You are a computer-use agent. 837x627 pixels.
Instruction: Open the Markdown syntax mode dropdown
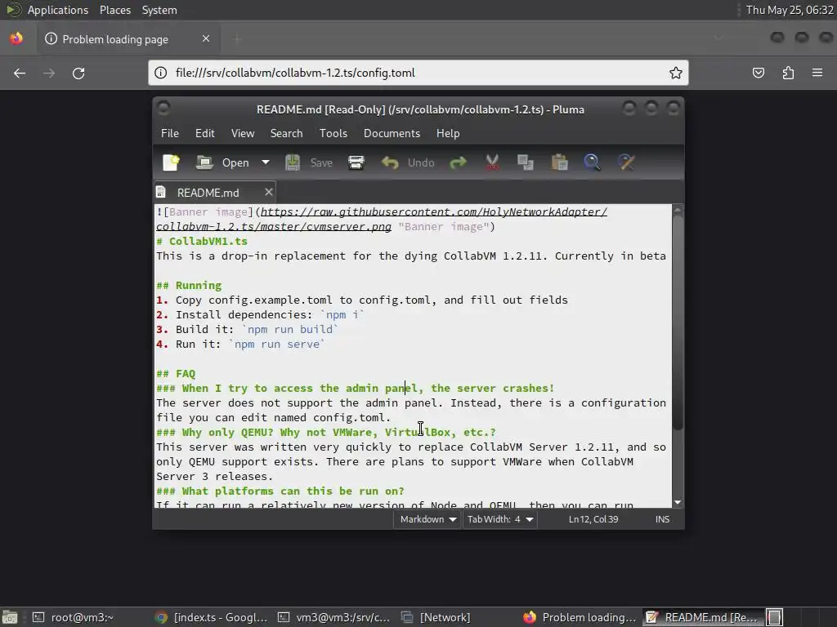pyautogui.click(x=427, y=519)
